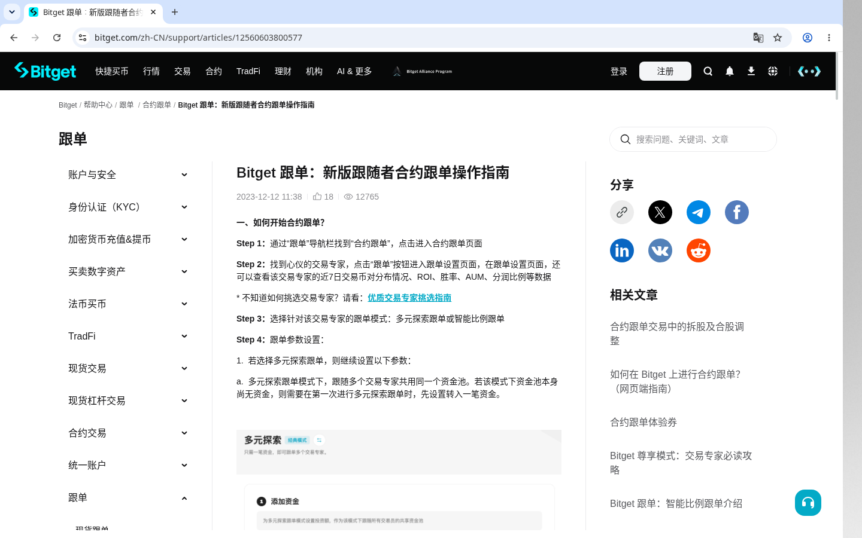
Task: View site information icon in address bar
Action: 83,38
